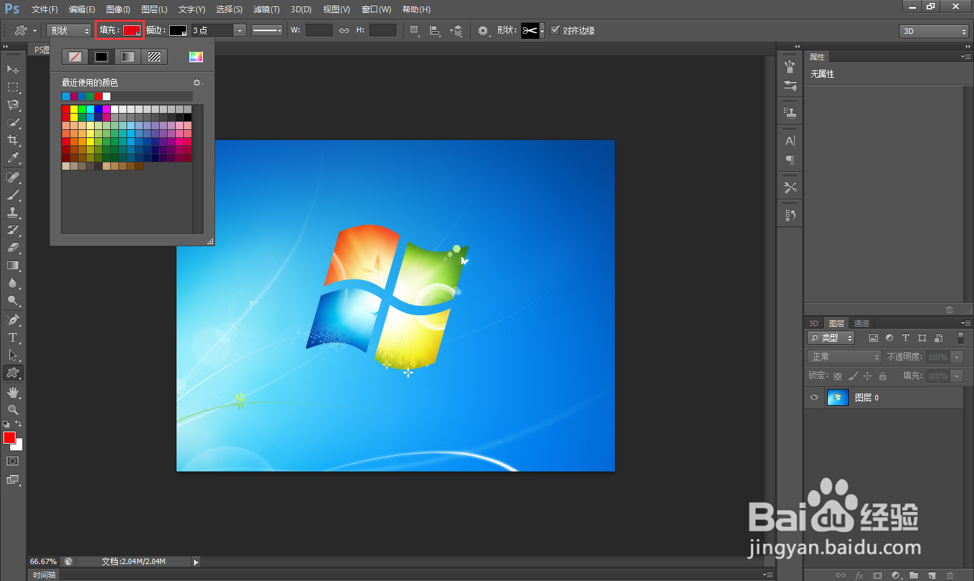974x581 pixels.
Task: Hide layer 图层 0 with eye icon
Action: (x=814, y=398)
